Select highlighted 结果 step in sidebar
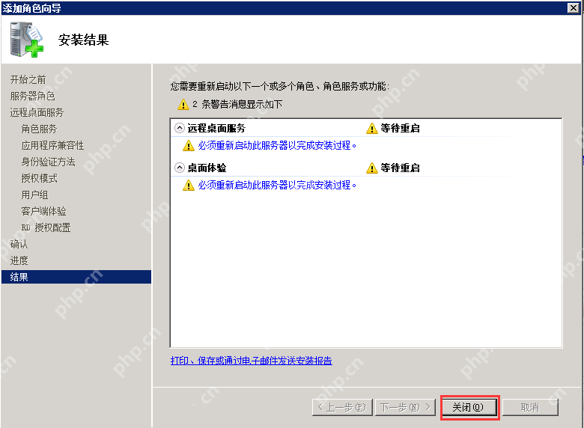Image resolution: width=584 pixels, height=428 pixels. [x=76, y=277]
